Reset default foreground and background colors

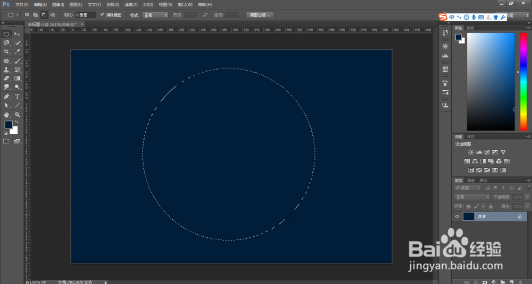coord(5,133)
